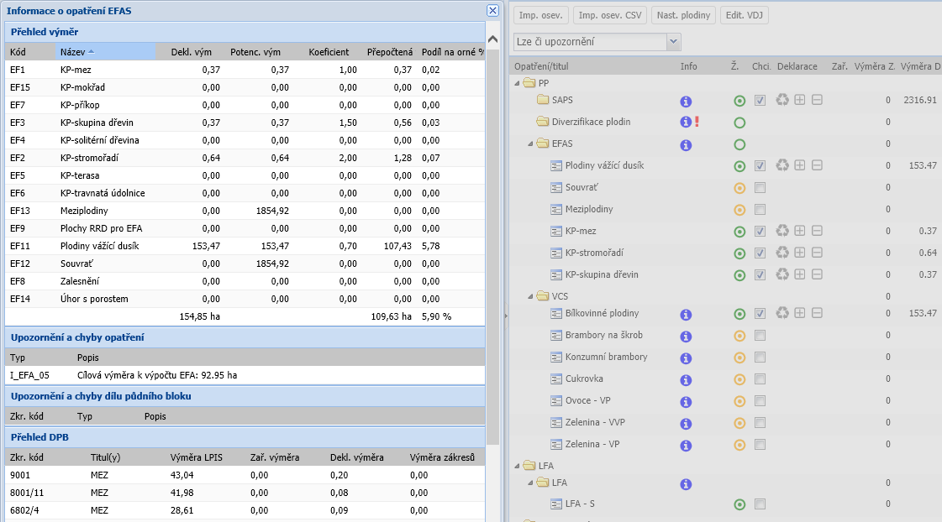
Task: Click the recycle declaration icon for SAPS
Action: [x=782, y=100]
